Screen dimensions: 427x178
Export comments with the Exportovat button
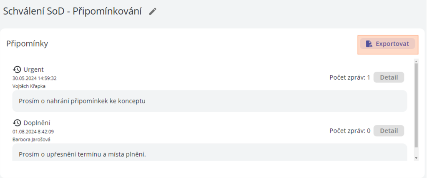click(388, 44)
